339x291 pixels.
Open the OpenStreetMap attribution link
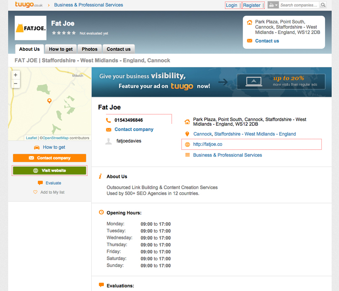[x=56, y=138]
